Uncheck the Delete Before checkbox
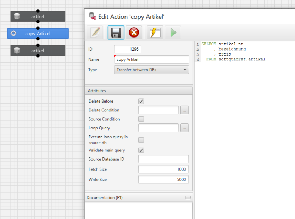This screenshot has height=219, width=295. pos(141,101)
